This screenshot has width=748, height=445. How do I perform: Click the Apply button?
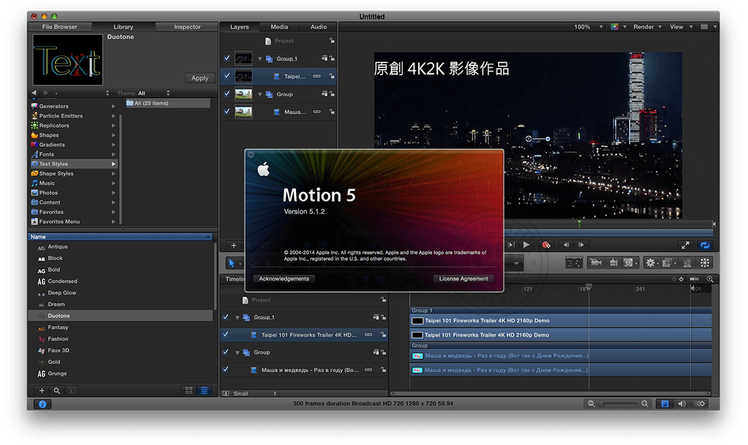[200, 78]
